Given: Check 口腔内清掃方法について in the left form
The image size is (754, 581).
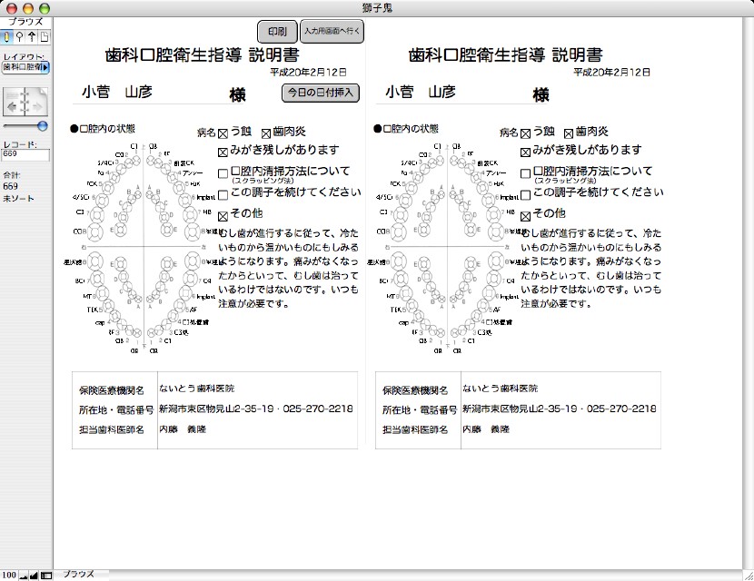Looking at the screenshot, I should tap(223, 173).
